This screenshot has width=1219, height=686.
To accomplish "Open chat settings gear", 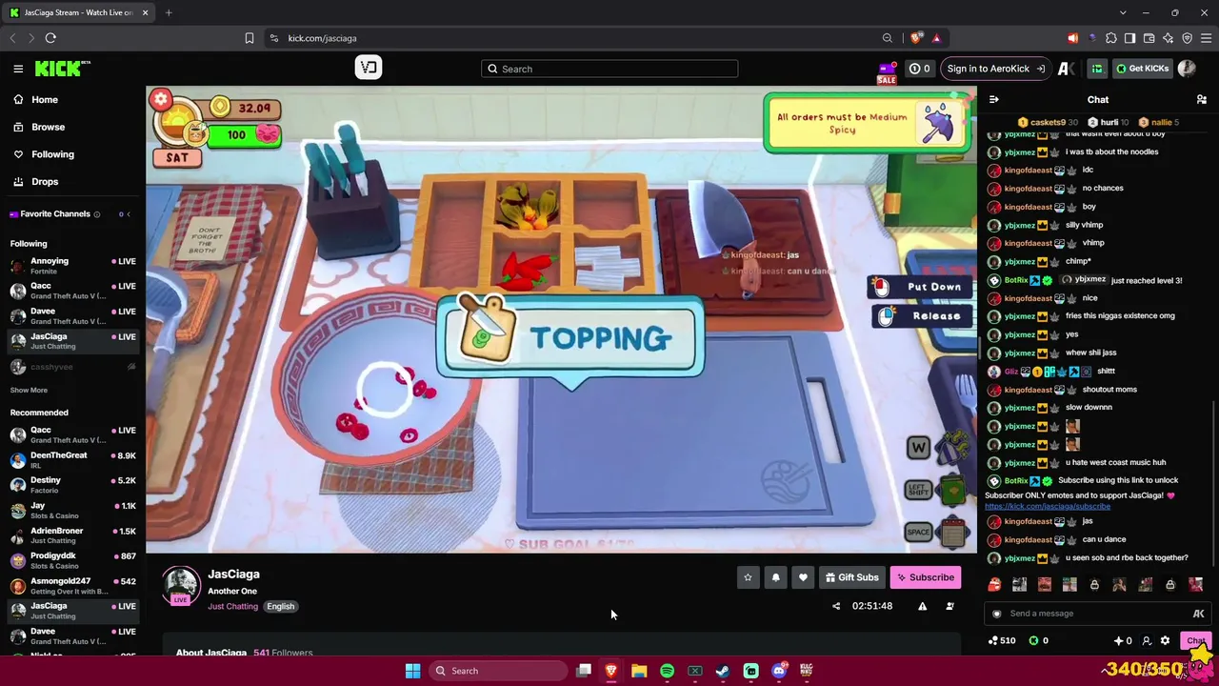I will (x=1165, y=641).
